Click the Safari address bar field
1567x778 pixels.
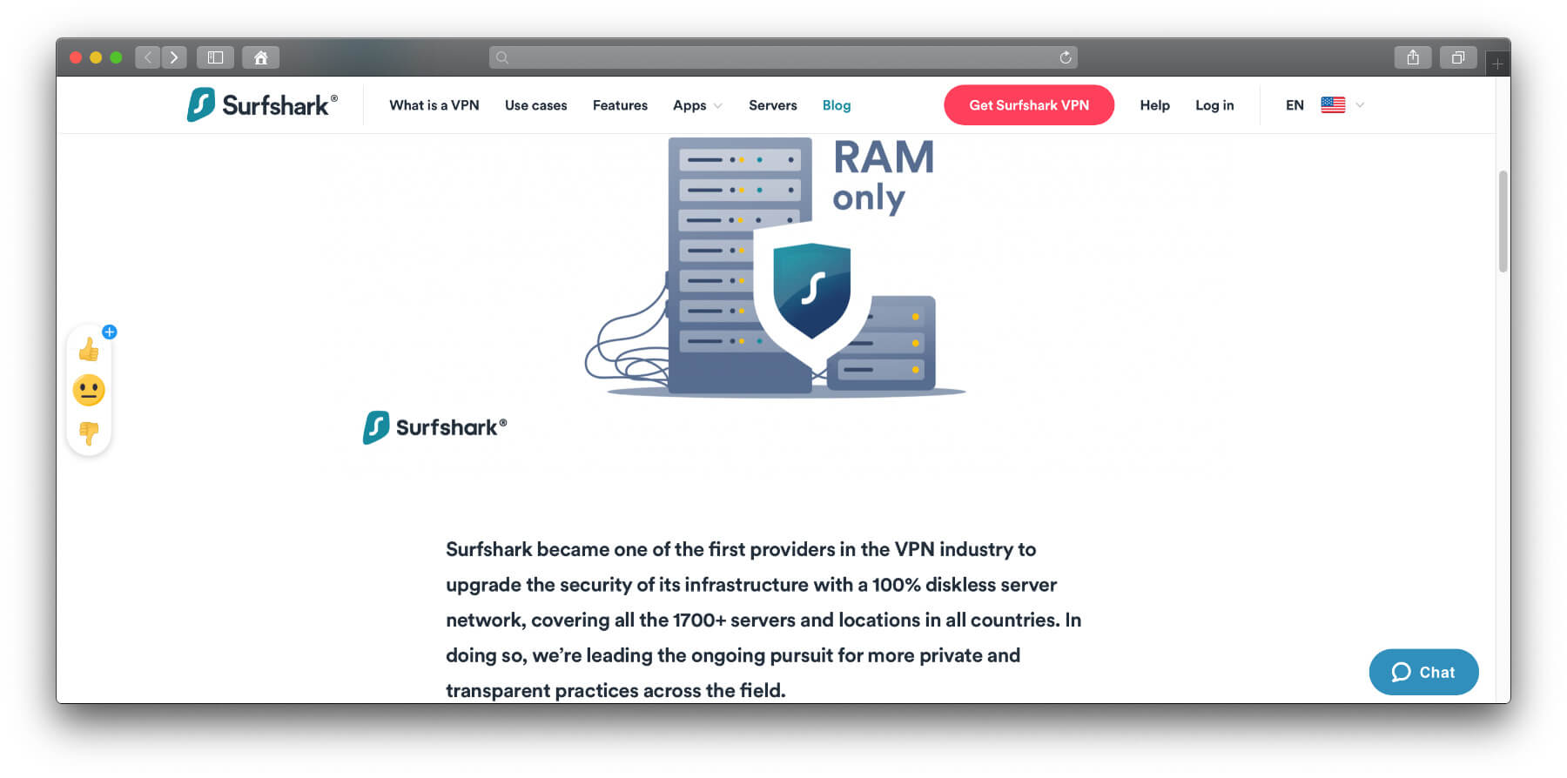(x=783, y=57)
